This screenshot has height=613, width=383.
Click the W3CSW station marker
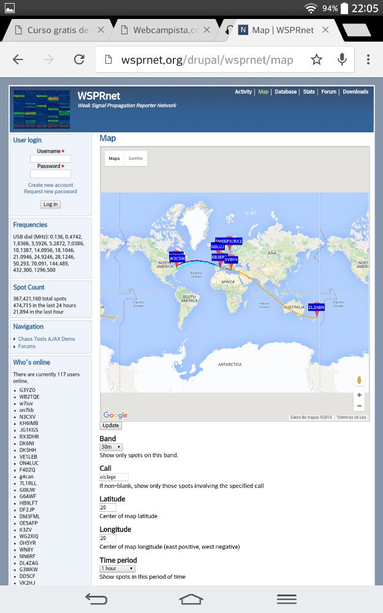point(177,259)
